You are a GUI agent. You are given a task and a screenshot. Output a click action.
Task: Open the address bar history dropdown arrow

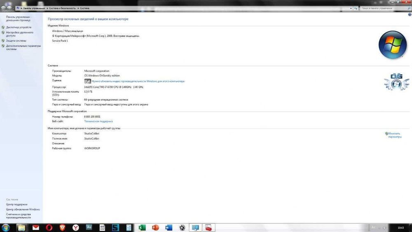coord(351,8)
